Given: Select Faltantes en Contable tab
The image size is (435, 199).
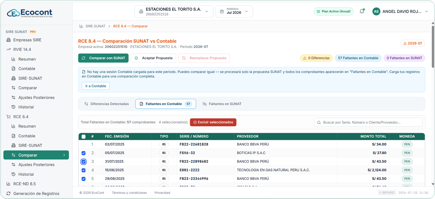Looking at the screenshot, I should pyautogui.click(x=166, y=104).
